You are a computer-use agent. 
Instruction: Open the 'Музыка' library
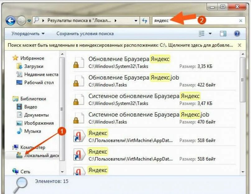32,131
